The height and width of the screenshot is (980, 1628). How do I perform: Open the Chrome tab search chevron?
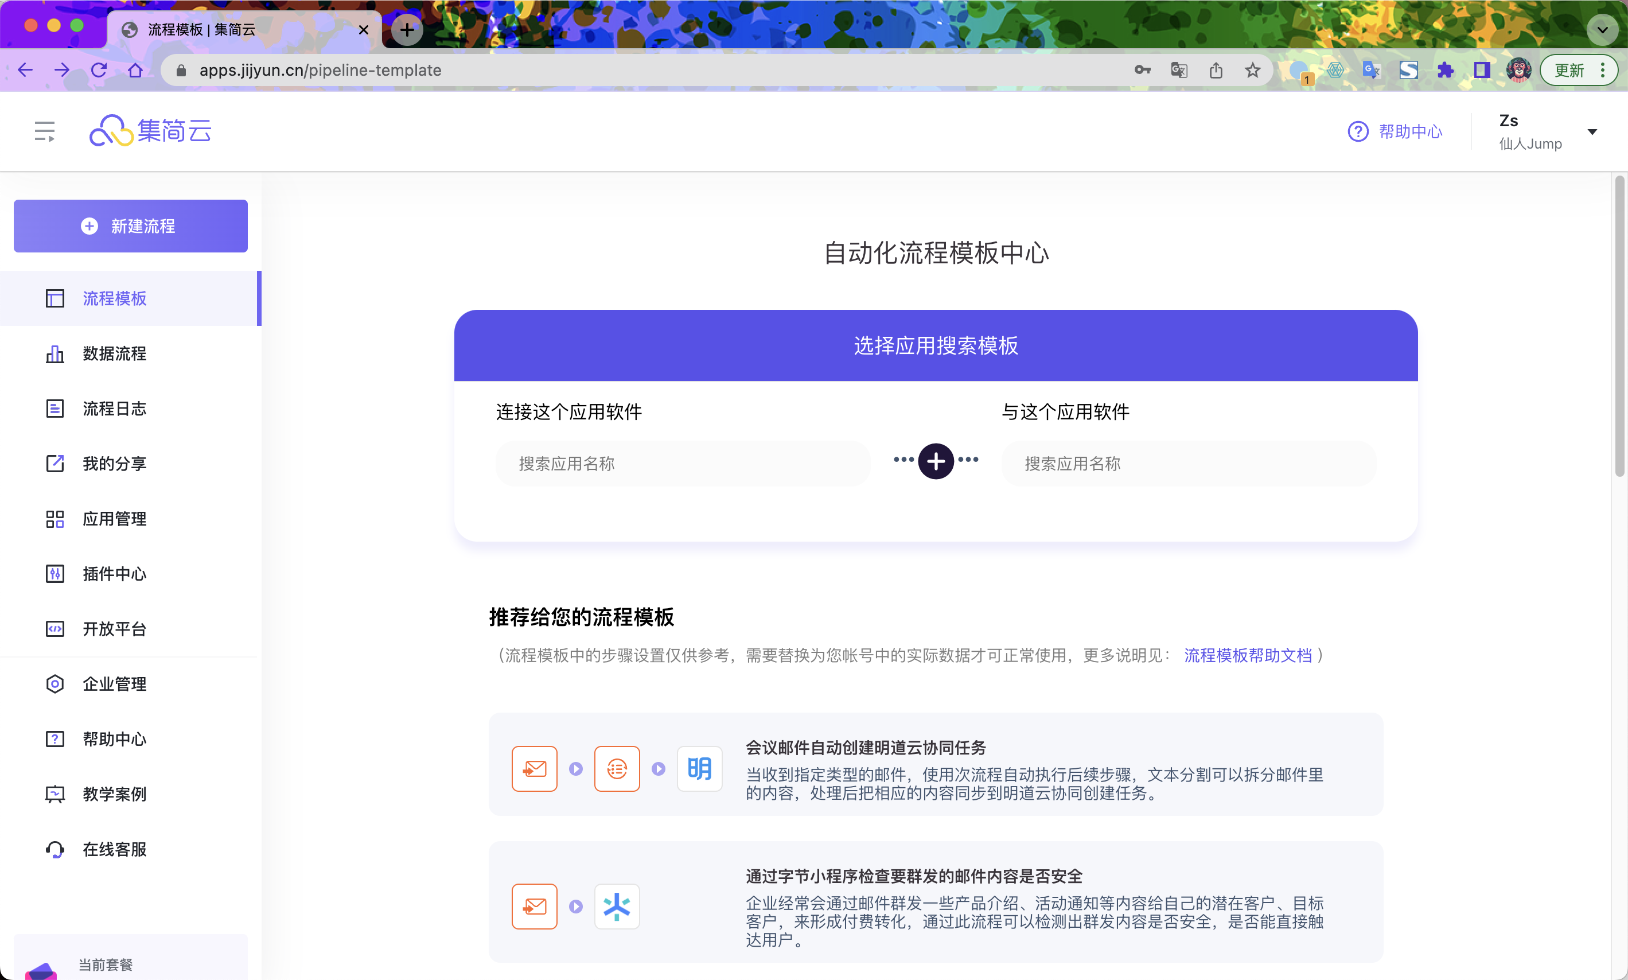(1602, 30)
